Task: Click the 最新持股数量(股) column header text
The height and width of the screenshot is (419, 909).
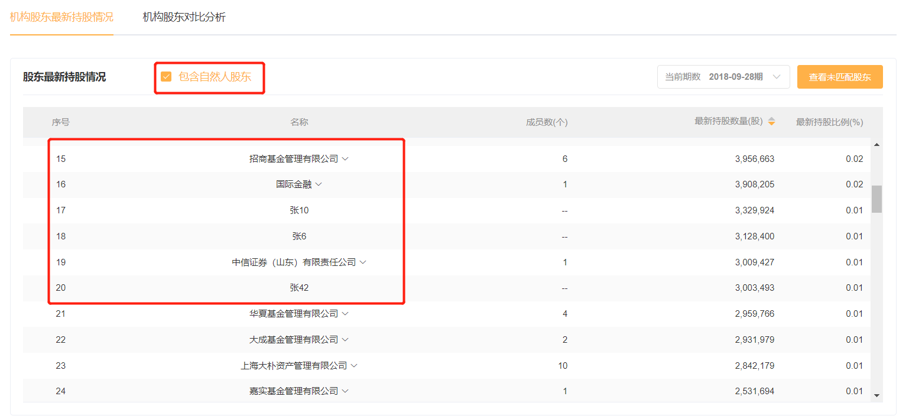Action: [x=729, y=121]
